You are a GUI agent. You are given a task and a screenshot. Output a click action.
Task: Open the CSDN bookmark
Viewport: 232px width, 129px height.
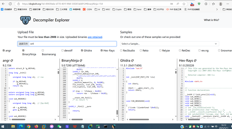pos(87,9)
